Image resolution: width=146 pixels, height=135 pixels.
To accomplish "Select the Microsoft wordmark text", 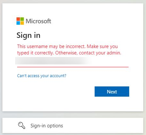I will point(38,21).
